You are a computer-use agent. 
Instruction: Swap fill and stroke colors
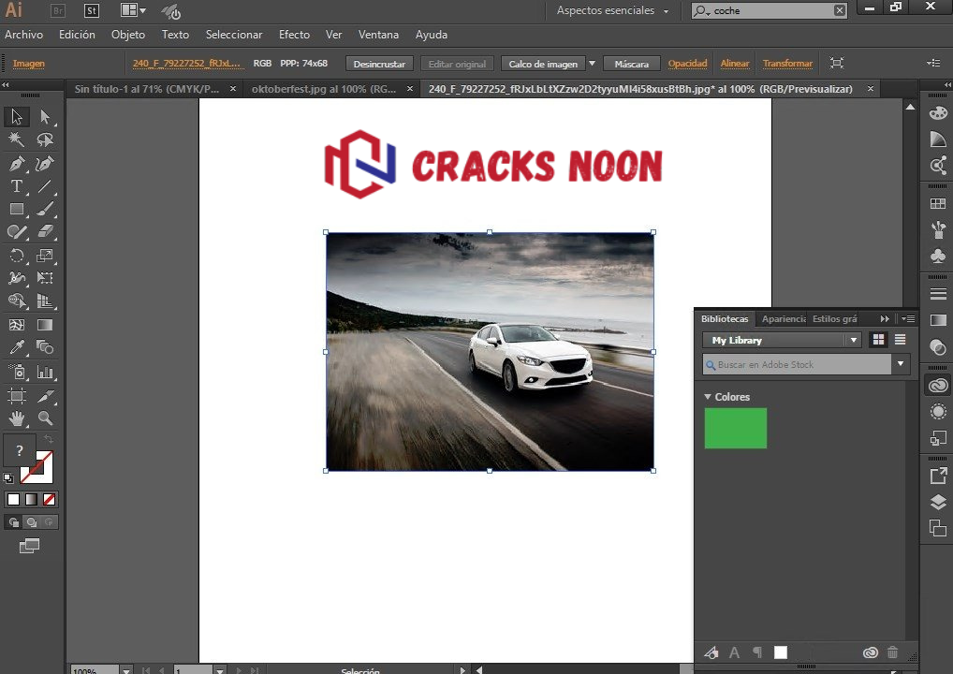49,439
